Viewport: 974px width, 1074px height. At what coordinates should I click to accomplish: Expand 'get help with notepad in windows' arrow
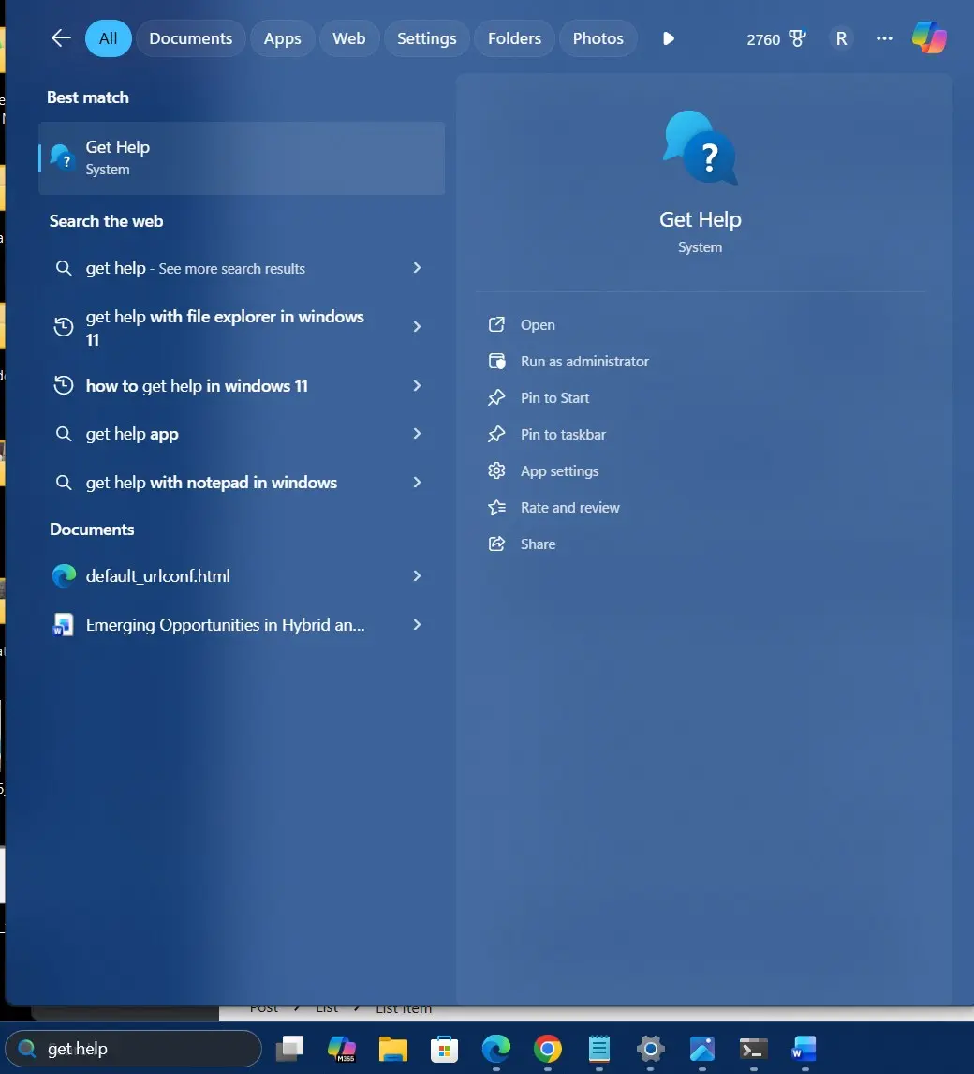(417, 483)
